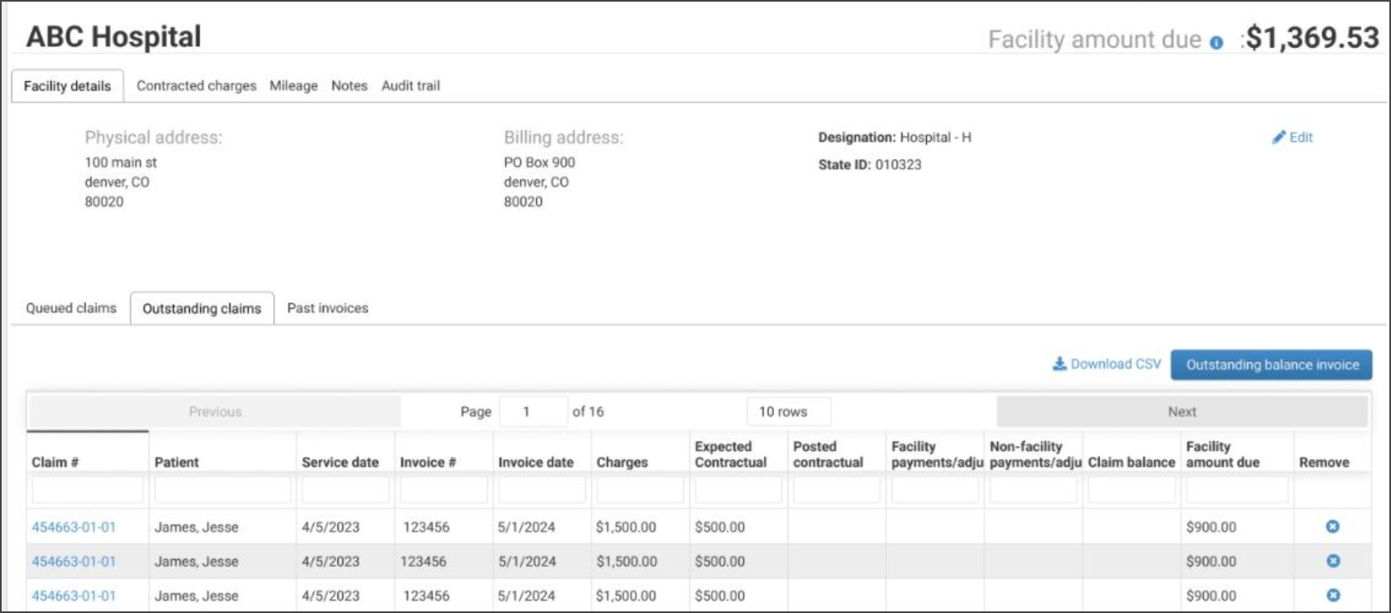Open the Past invoices tab

tap(328, 308)
